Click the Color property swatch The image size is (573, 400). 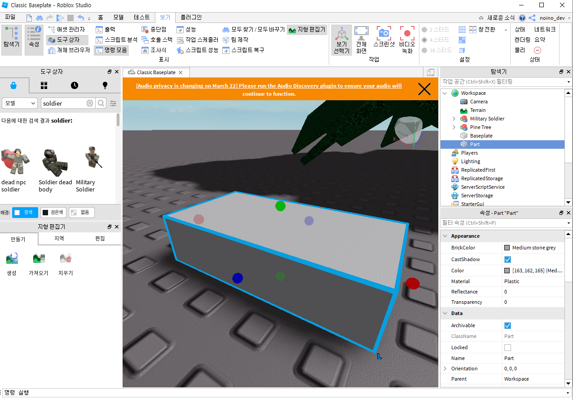click(x=507, y=271)
